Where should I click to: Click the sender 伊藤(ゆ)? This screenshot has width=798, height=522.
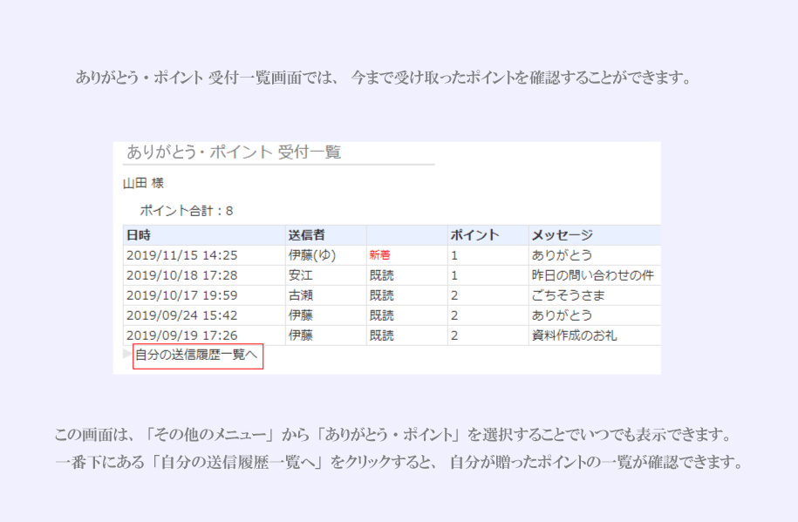(x=312, y=255)
